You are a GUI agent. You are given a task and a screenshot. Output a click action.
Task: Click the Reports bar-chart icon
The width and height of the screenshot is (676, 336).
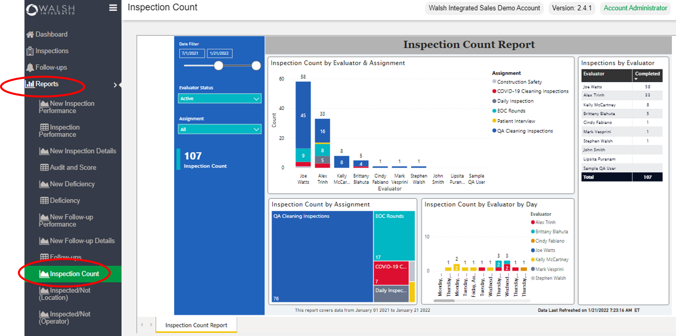pyautogui.click(x=30, y=84)
